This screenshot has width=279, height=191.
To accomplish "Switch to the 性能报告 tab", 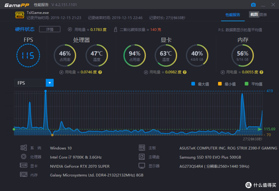I will 233,15.
